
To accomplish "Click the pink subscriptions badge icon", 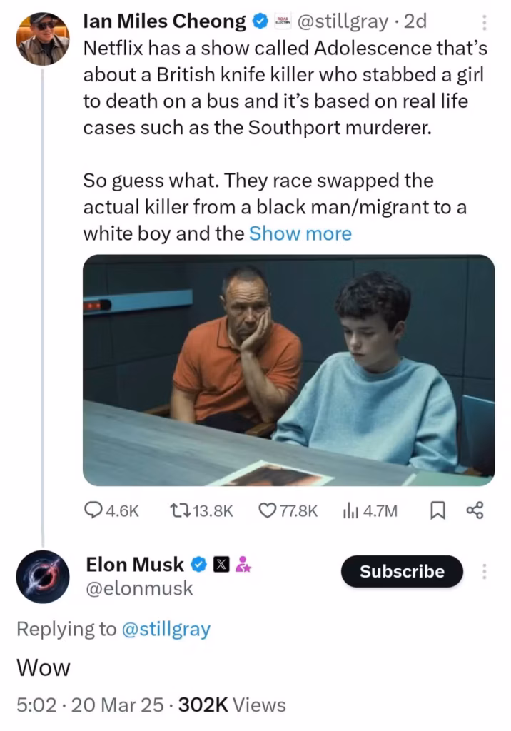I will coord(241,565).
